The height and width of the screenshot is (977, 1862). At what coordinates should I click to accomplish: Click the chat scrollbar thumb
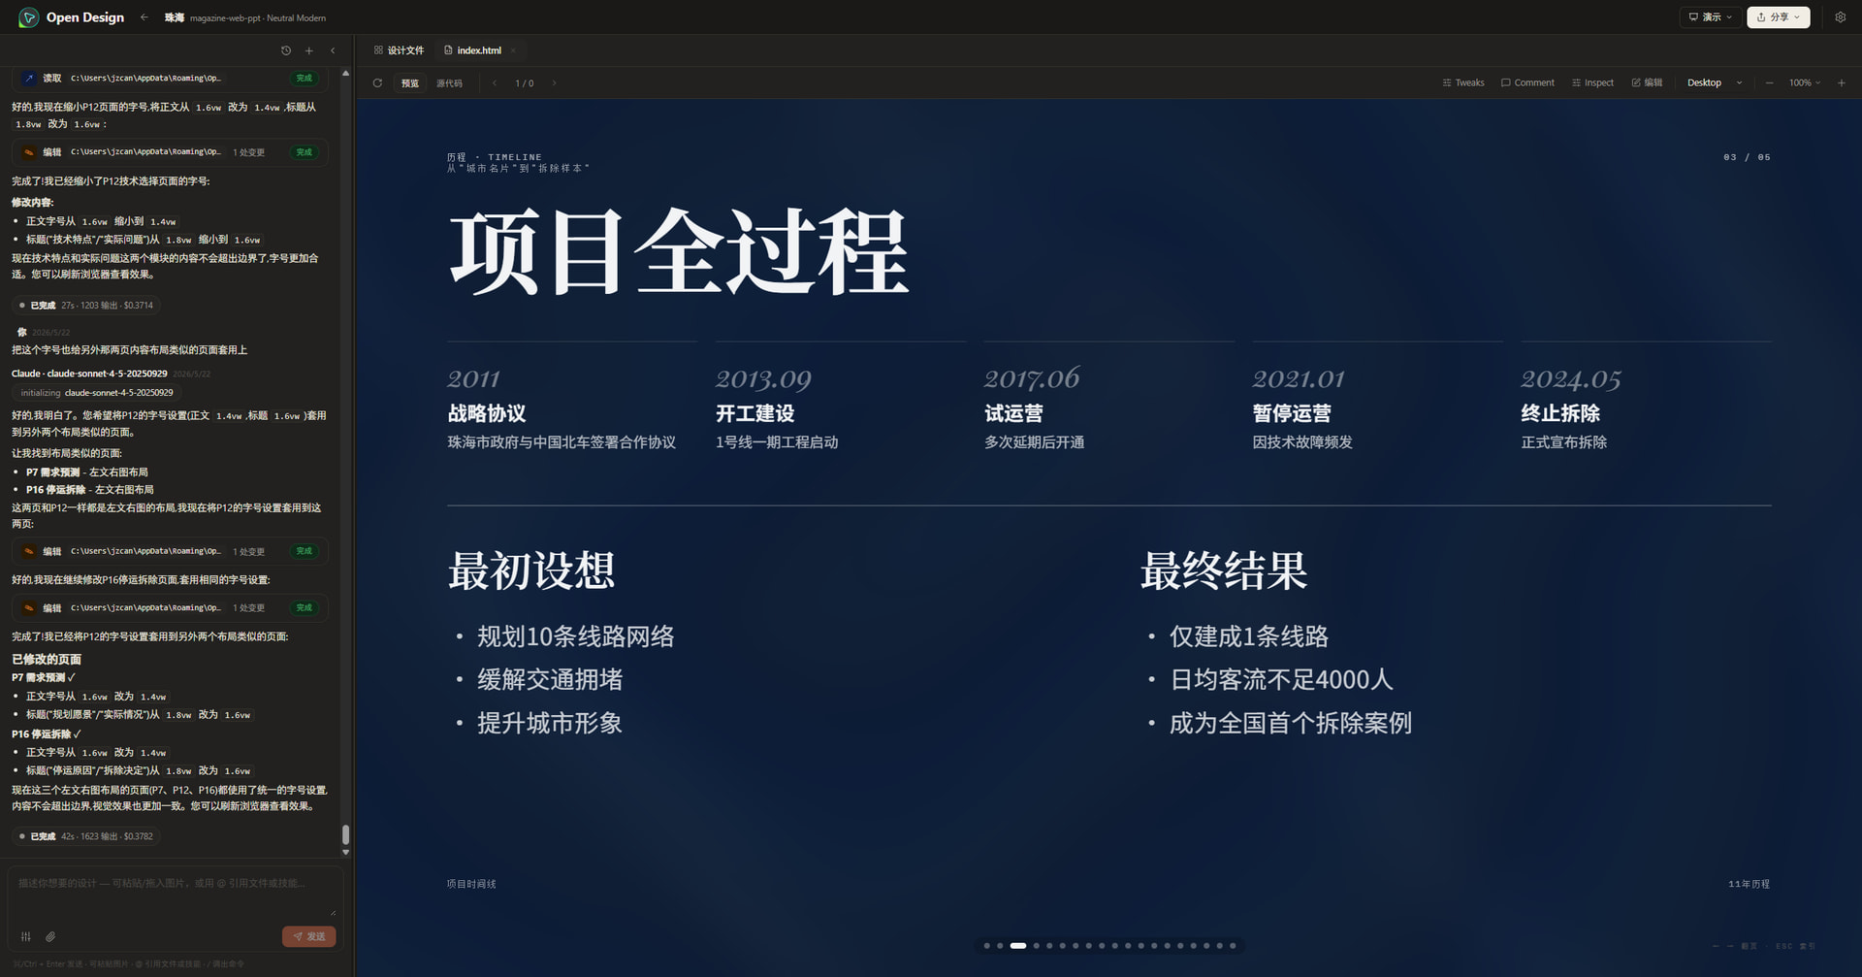point(345,835)
